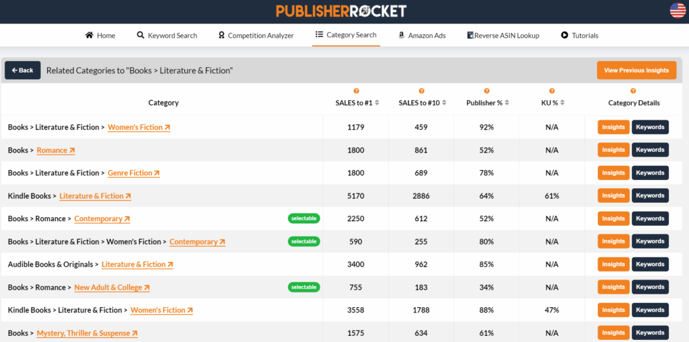Viewport: 689px width, 342px height.
Task: Open the Reverse ASIN Lookup tab
Action: click(503, 36)
